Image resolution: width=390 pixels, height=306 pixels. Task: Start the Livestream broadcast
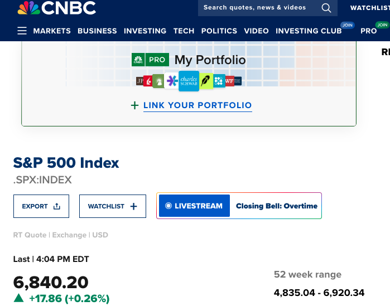click(x=194, y=206)
